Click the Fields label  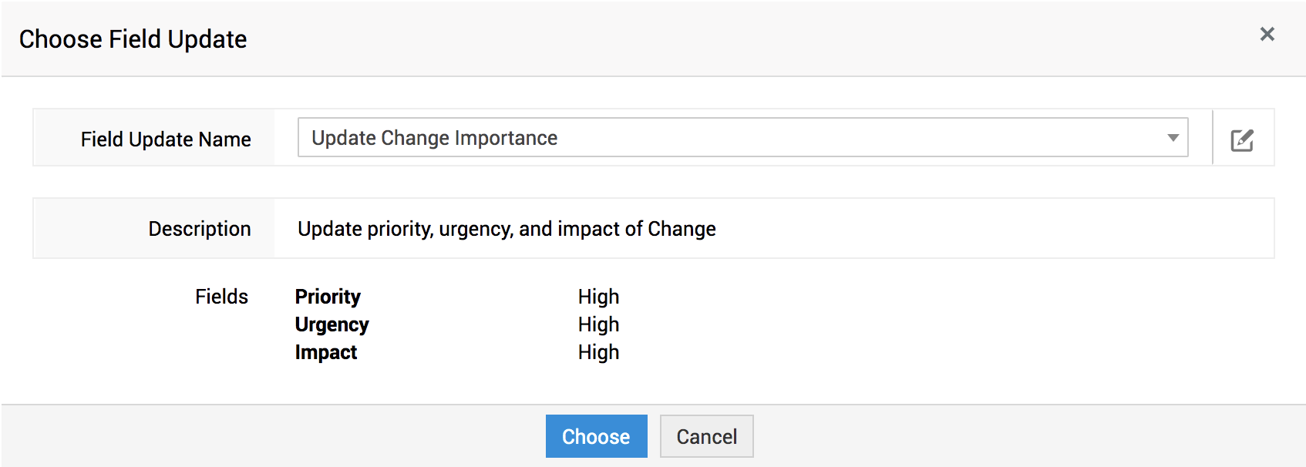(221, 297)
